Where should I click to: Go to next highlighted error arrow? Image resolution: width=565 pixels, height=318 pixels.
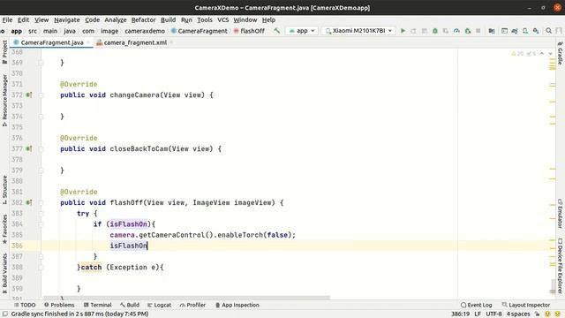point(551,54)
